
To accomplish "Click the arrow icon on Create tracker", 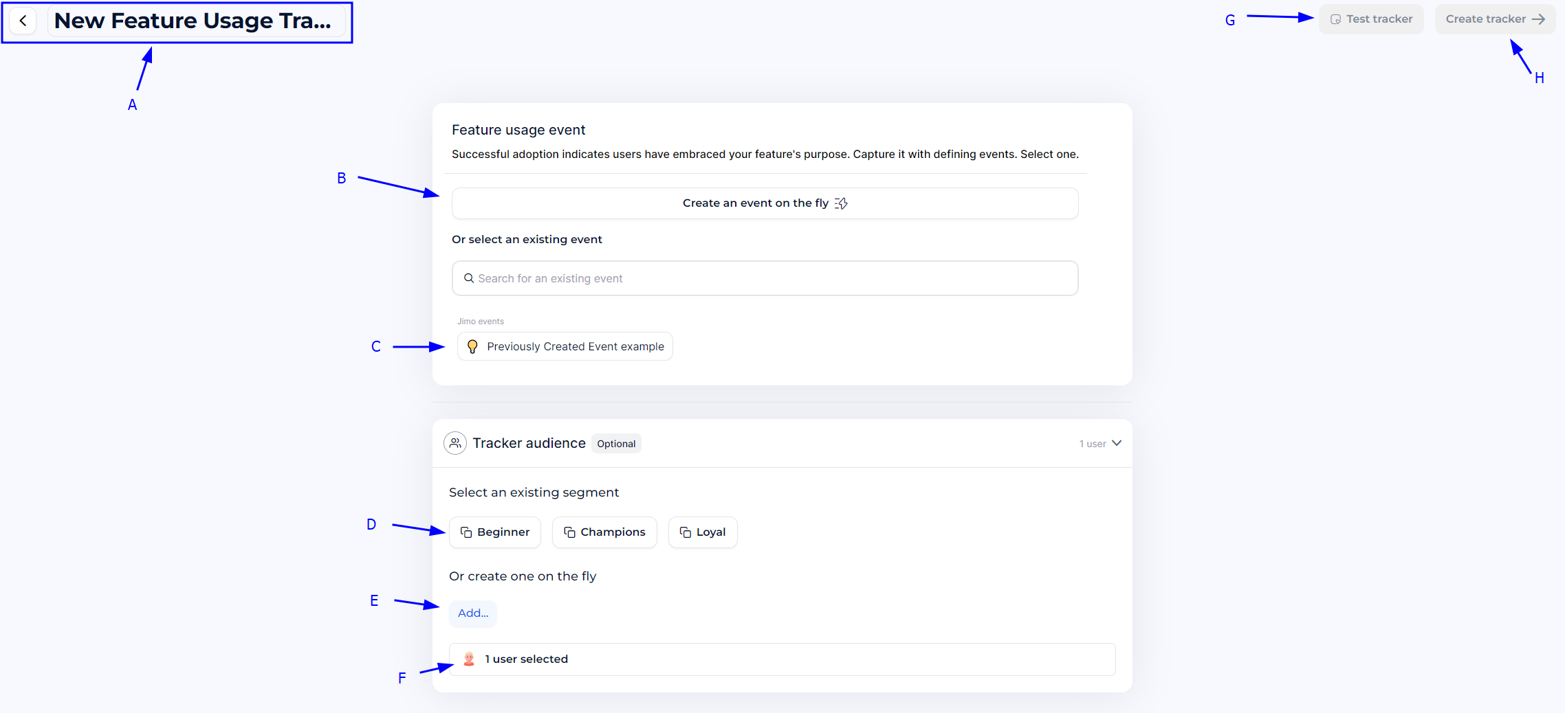I will coord(1538,19).
